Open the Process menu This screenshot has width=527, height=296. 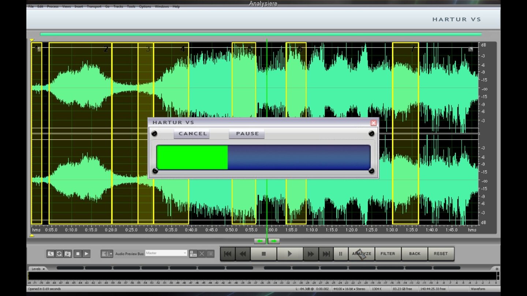[x=53, y=7]
